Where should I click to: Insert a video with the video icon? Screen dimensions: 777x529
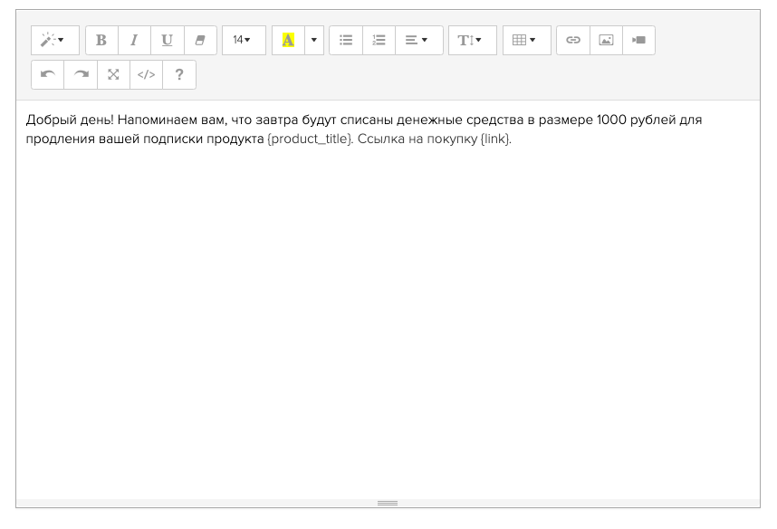point(638,41)
